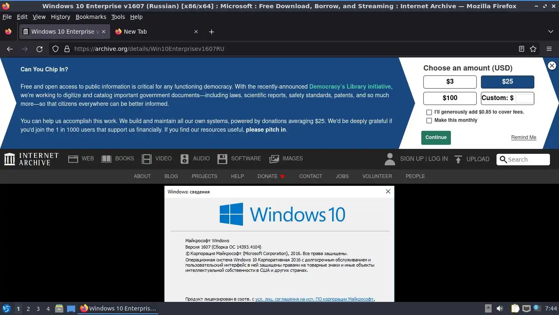This screenshot has height=315, width=559.
Task: Open the ABOUT navigation link
Action: click(142, 176)
